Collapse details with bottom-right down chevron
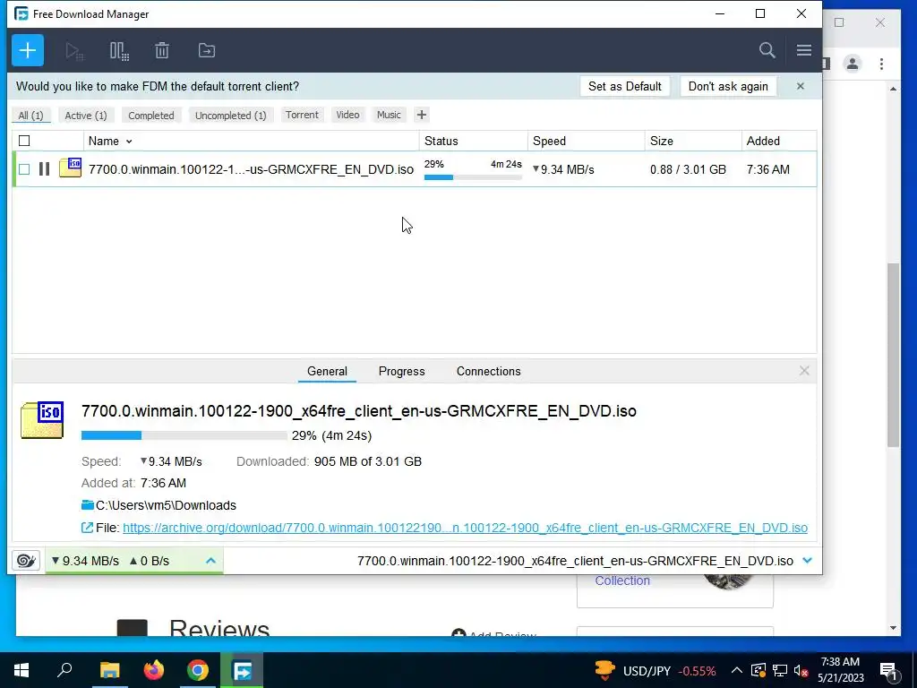Image resolution: width=917 pixels, height=688 pixels. tap(807, 561)
